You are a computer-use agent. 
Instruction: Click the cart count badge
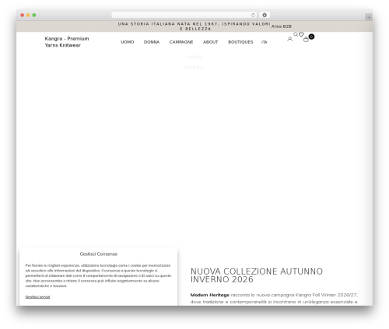[x=311, y=37]
